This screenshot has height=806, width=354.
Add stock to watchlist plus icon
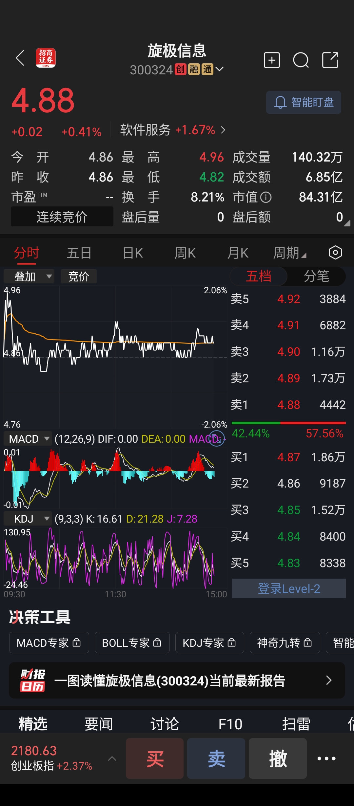[x=272, y=60]
